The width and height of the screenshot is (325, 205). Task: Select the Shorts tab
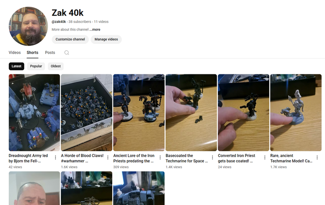pyautogui.click(x=33, y=52)
